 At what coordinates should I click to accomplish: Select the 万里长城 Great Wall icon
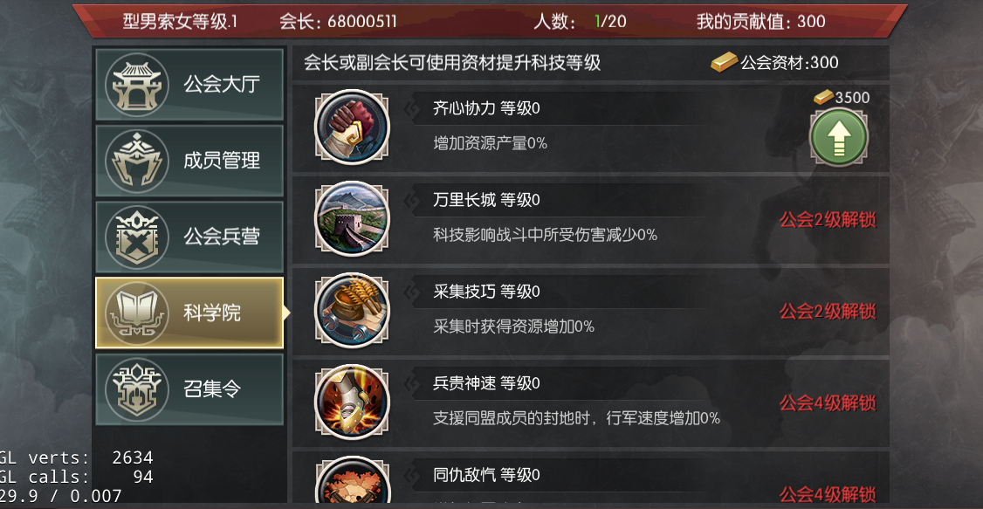352,219
